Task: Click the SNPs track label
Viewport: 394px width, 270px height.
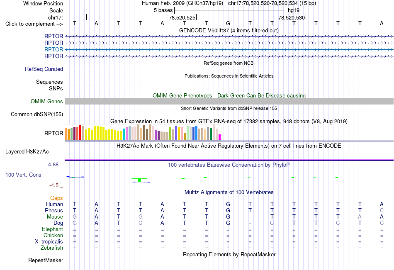Action: (56, 88)
